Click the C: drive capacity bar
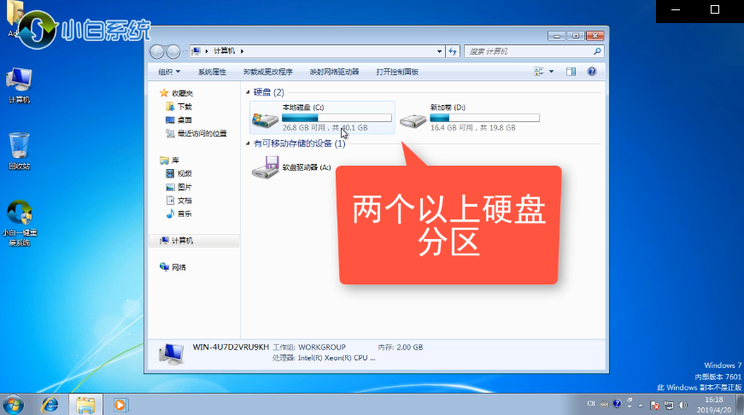744x415 pixels. 337,118
